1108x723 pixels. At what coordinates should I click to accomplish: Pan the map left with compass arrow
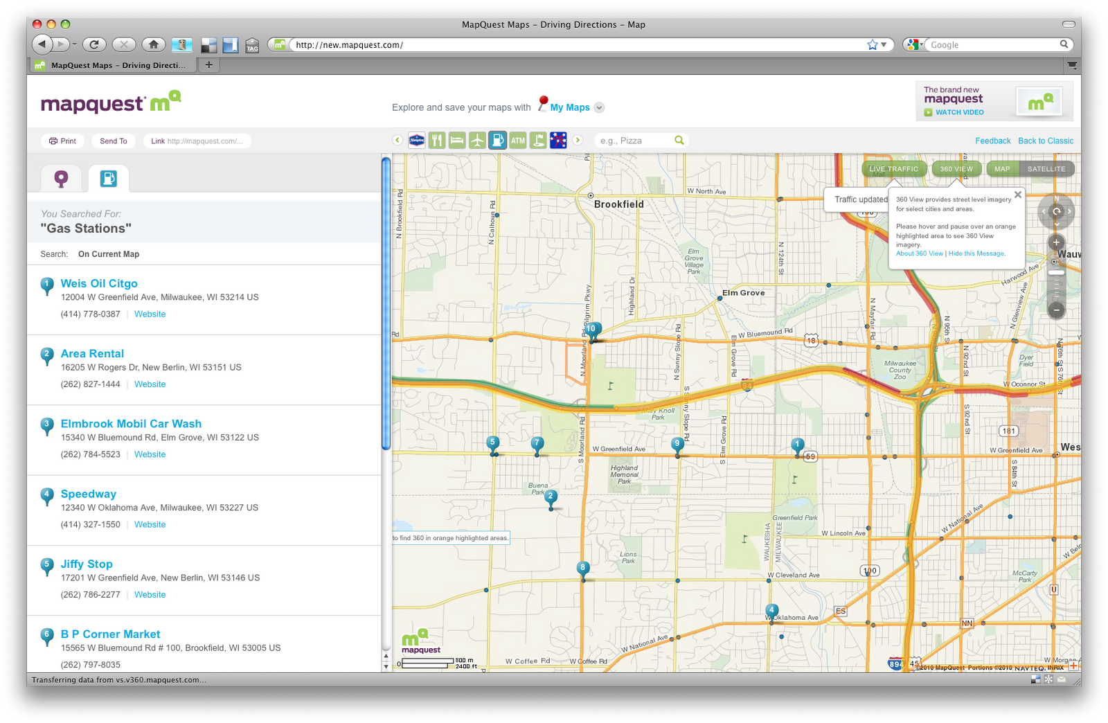click(1044, 211)
